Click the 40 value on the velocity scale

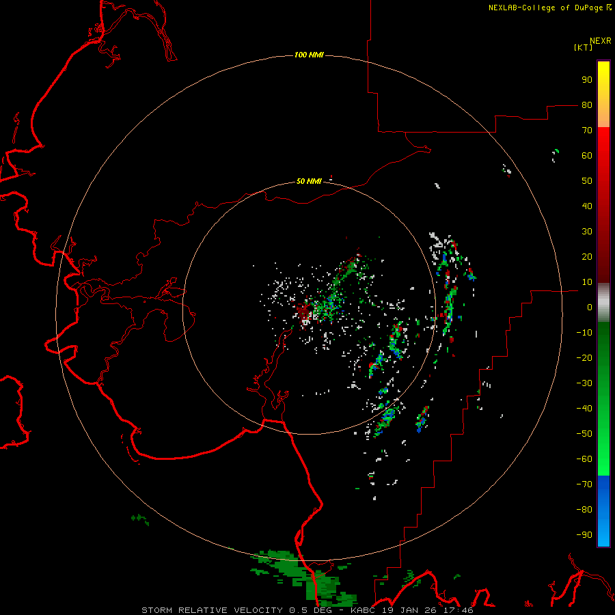pos(587,206)
